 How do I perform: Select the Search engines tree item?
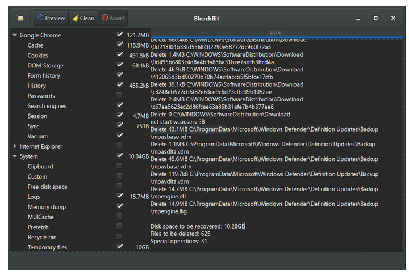pyautogui.click(x=47, y=106)
